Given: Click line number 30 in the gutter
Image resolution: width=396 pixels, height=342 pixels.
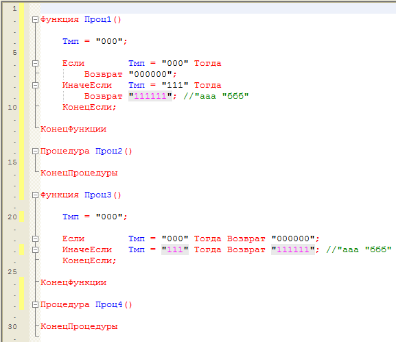Looking at the screenshot, I should [12, 327].
